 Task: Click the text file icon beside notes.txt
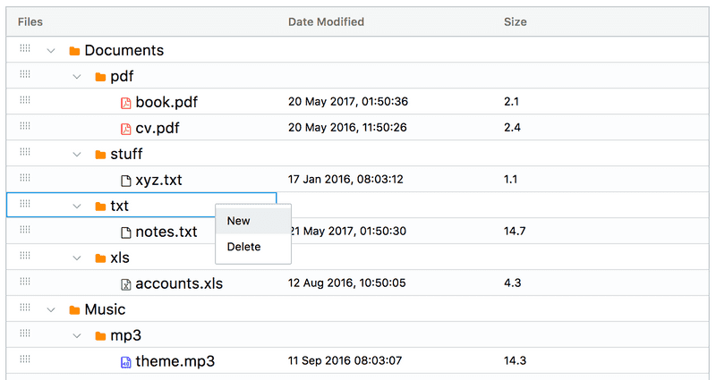(125, 232)
